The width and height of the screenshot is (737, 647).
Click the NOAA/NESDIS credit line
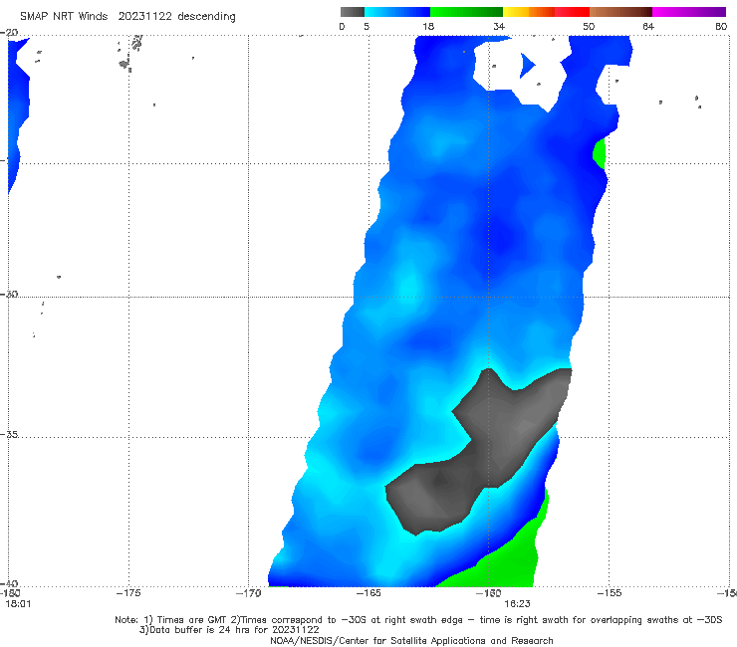point(411,640)
